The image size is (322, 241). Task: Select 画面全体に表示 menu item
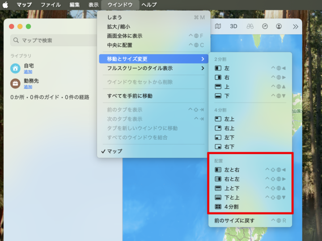153,36
